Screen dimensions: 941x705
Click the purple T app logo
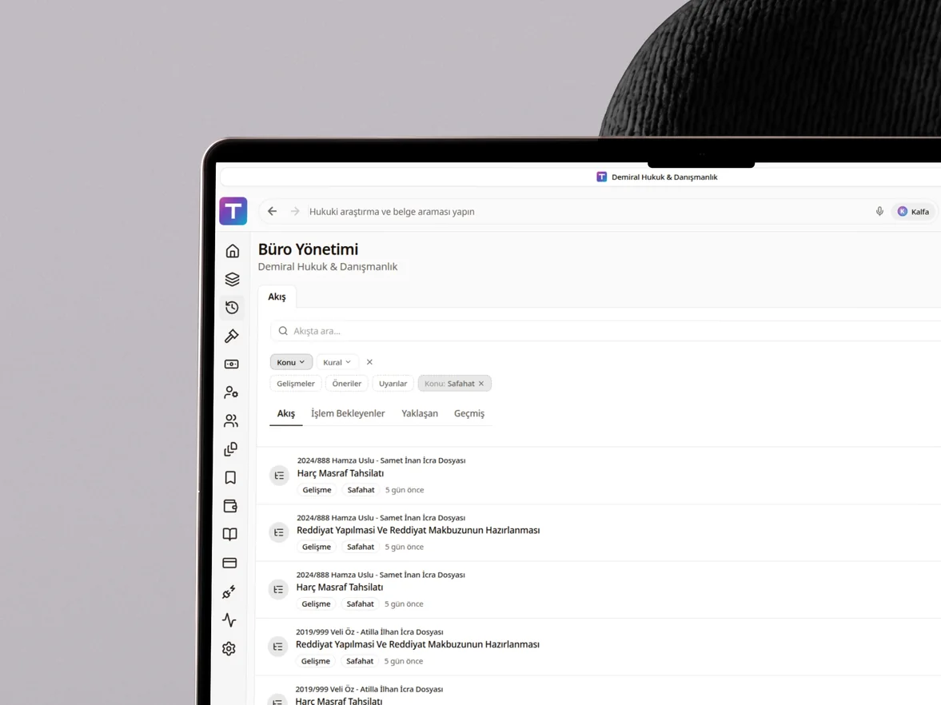233,211
